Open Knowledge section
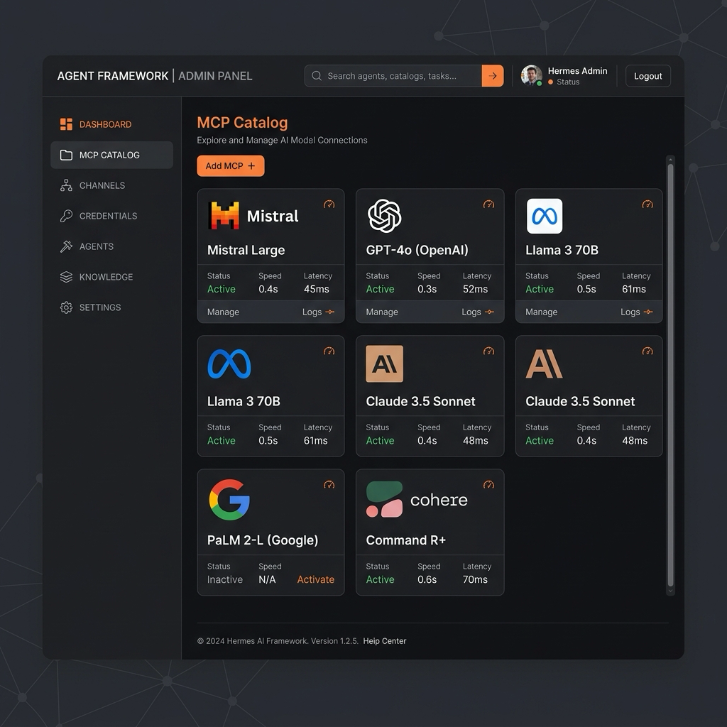Image resolution: width=727 pixels, height=727 pixels. [111, 277]
